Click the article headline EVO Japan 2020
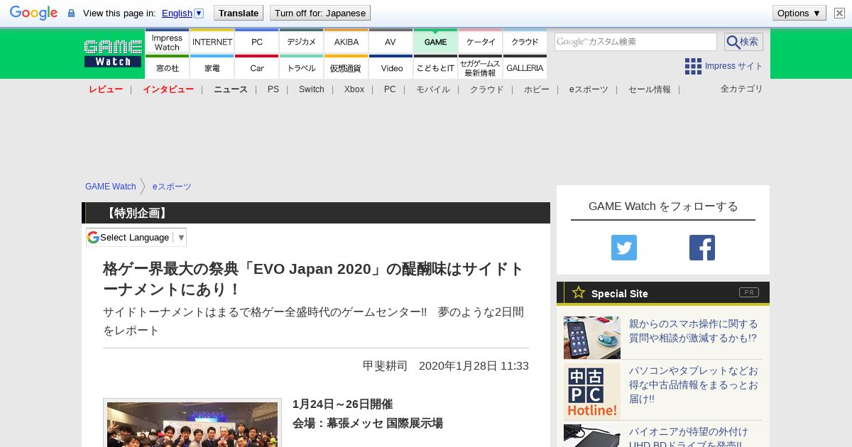This screenshot has width=852, height=447. click(x=314, y=280)
